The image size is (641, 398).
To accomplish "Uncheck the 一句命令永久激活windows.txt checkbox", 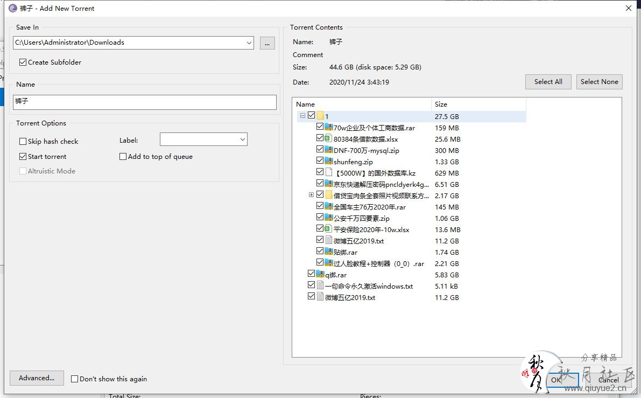I will (311, 285).
